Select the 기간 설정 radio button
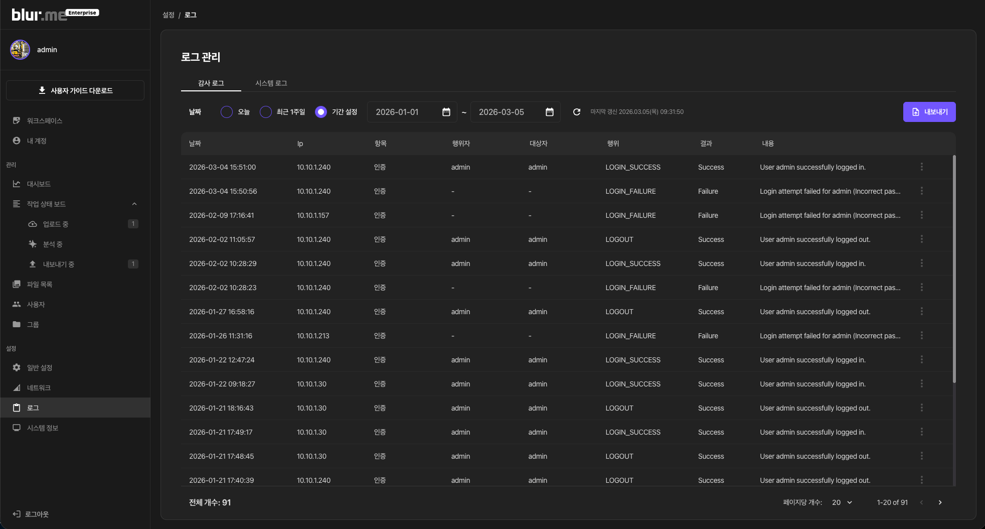 (321, 112)
